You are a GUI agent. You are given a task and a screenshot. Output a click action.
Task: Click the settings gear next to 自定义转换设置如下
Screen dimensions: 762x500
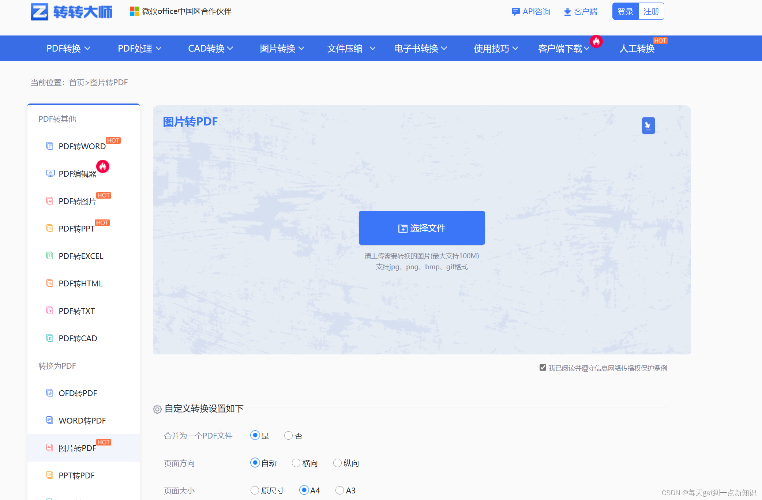[157, 409]
